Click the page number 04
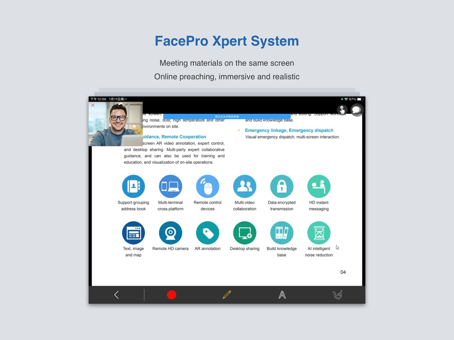The width and height of the screenshot is (454, 340). 343,272
